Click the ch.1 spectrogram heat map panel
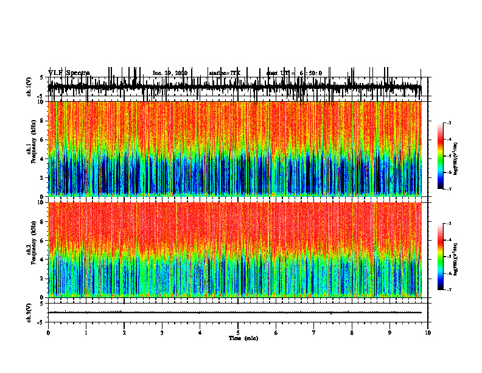 235,149
